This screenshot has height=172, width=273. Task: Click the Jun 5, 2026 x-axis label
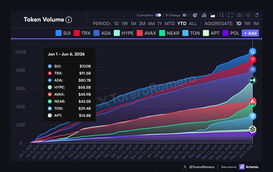pyautogui.click(x=246, y=151)
